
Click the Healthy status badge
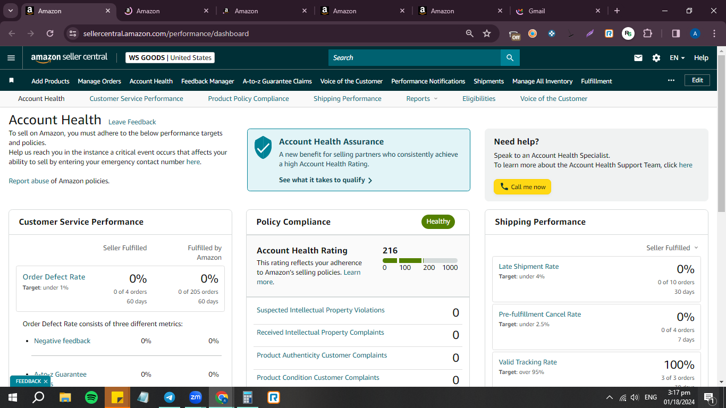(438, 222)
